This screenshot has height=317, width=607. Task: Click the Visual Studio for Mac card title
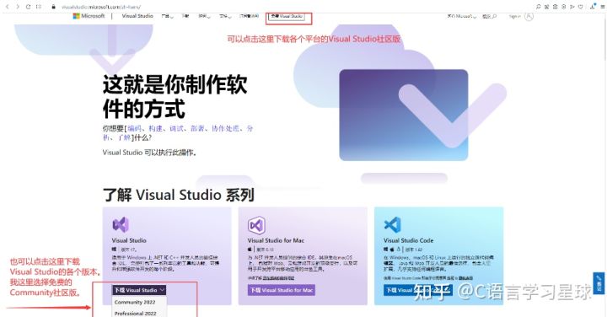(276, 240)
